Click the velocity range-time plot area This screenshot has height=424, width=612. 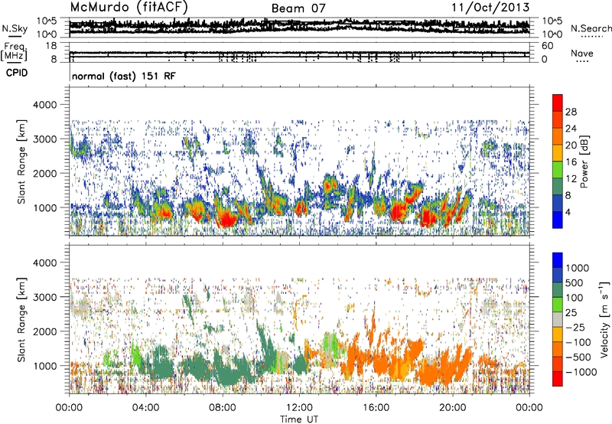click(x=299, y=318)
